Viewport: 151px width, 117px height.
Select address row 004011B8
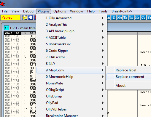[x=12, y=47]
